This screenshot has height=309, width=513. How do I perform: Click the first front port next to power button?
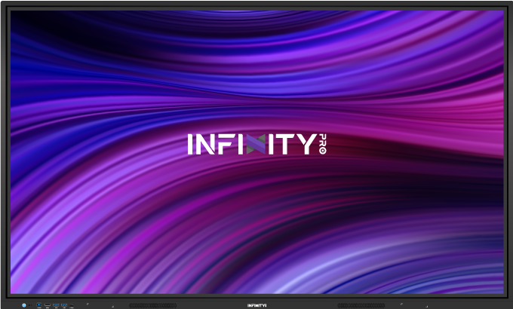coord(39,305)
